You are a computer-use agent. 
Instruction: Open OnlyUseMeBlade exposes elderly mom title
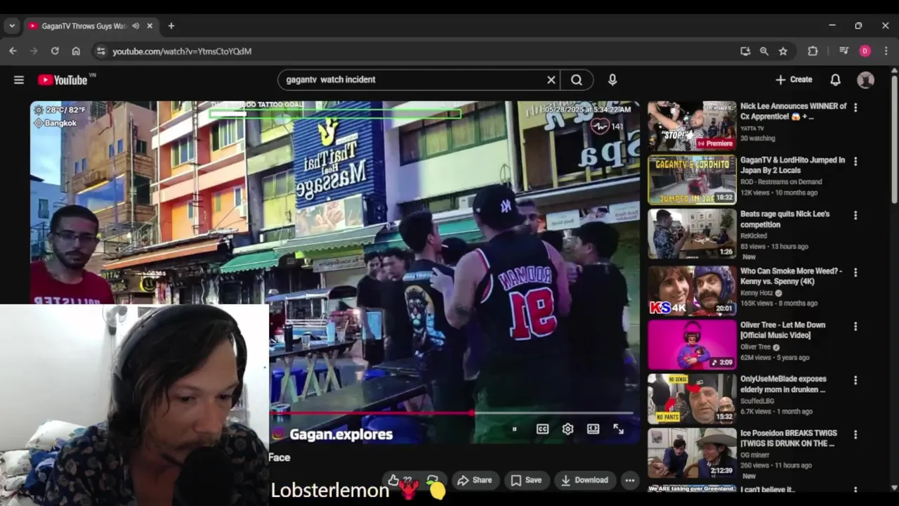[x=783, y=384]
